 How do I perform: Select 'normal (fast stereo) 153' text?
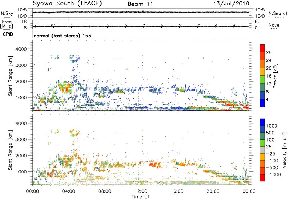tap(62, 36)
